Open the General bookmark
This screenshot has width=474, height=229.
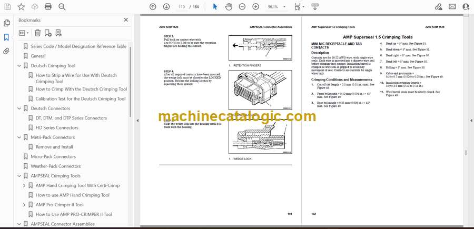tap(38, 56)
